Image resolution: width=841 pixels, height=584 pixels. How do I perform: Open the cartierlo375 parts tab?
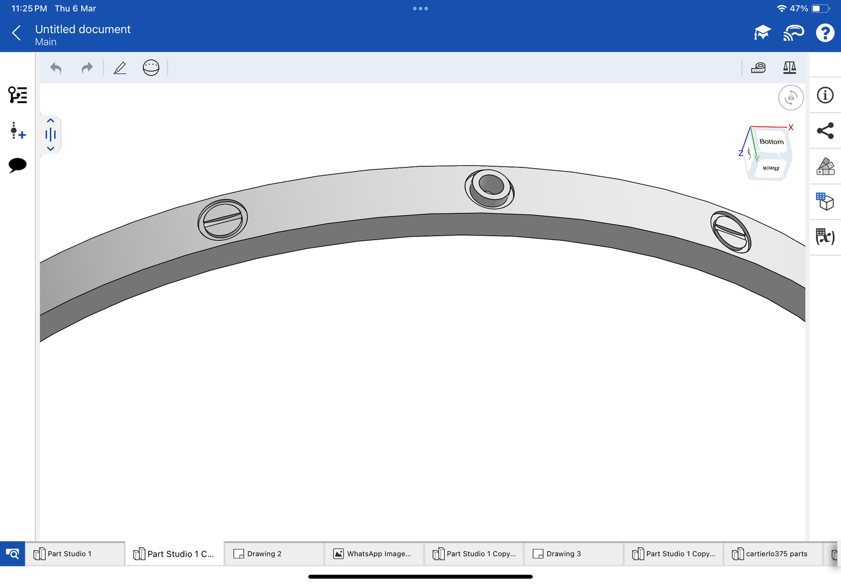click(773, 554)
